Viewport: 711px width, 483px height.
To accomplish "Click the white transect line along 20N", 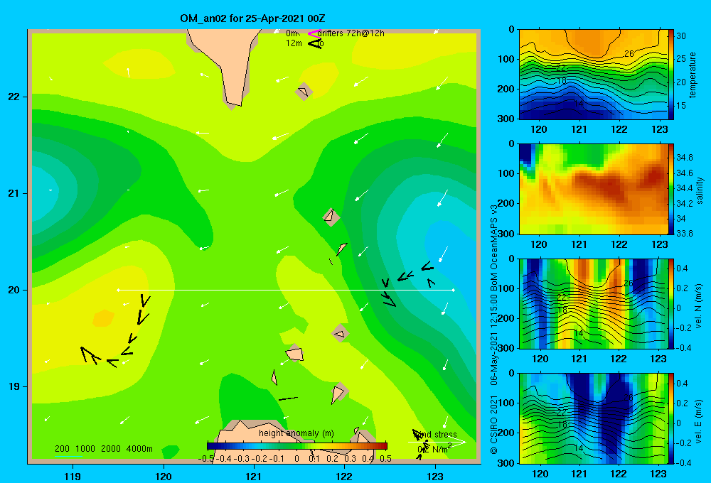I will 286,290.
